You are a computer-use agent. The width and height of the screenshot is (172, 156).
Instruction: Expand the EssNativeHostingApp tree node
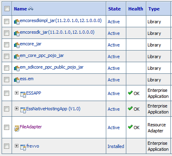pos(16,108)
